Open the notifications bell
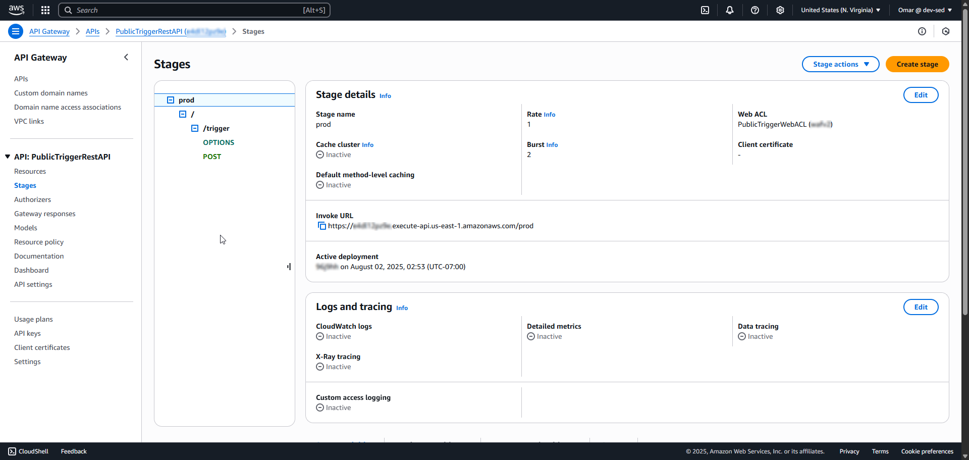The image size is (969, 460). [x=730, y=10]
